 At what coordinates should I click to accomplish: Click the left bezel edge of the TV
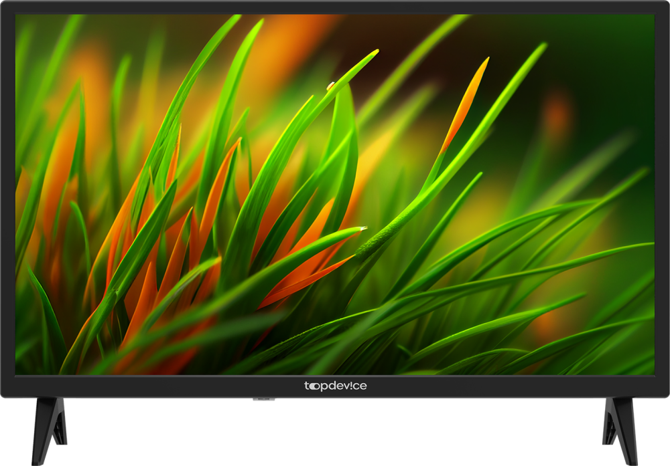click(7, 201)
